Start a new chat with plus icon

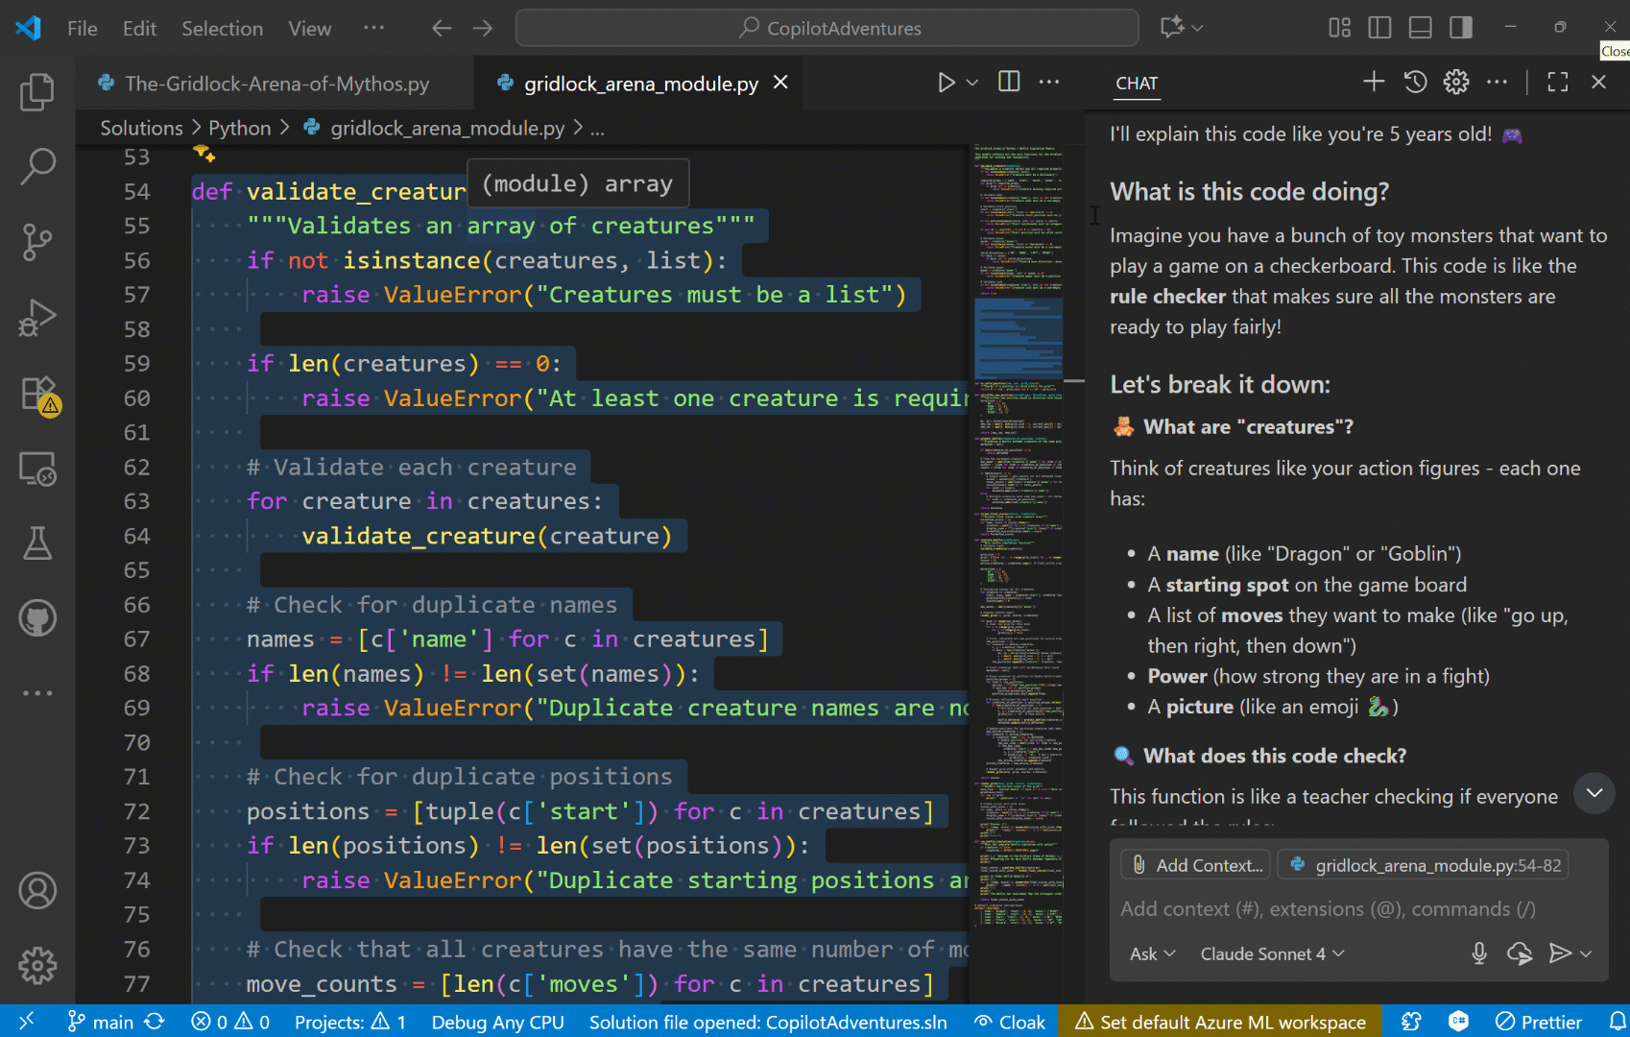pyautogui.click(x=1374, y=83)
